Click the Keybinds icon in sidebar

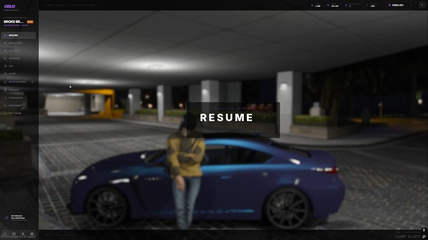point(5,58)
